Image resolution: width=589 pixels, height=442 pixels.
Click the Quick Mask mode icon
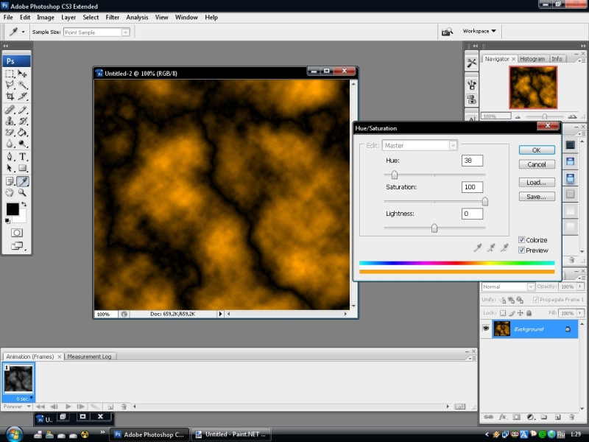16,232
